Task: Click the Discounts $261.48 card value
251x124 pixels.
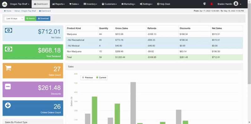Action: (x=49, y=88)
